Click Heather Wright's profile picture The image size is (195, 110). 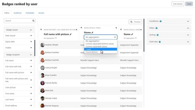click(x=42, y=45)
